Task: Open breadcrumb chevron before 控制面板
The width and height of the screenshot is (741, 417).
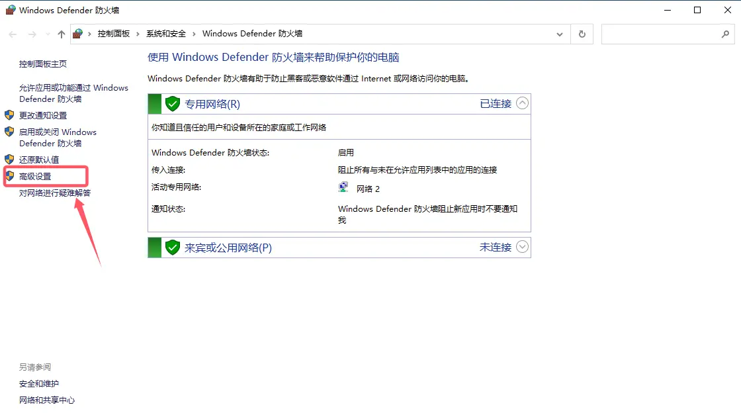Action: 89,34
